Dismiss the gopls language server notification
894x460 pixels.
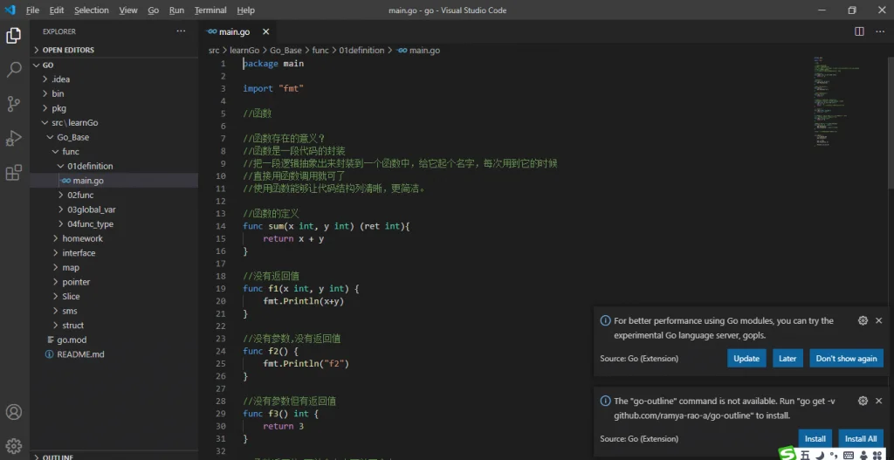(x=878, y=320)
